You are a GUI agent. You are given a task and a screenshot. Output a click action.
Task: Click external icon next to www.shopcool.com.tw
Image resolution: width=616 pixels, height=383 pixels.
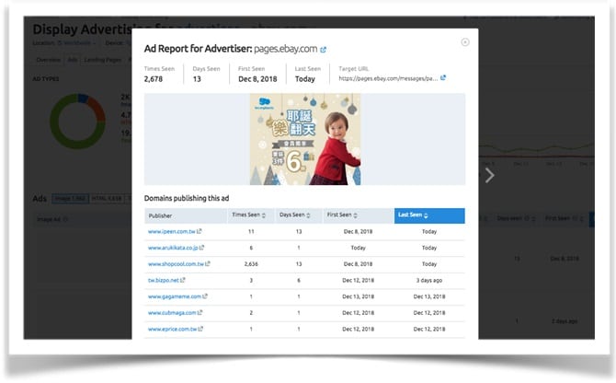[208, 263]
